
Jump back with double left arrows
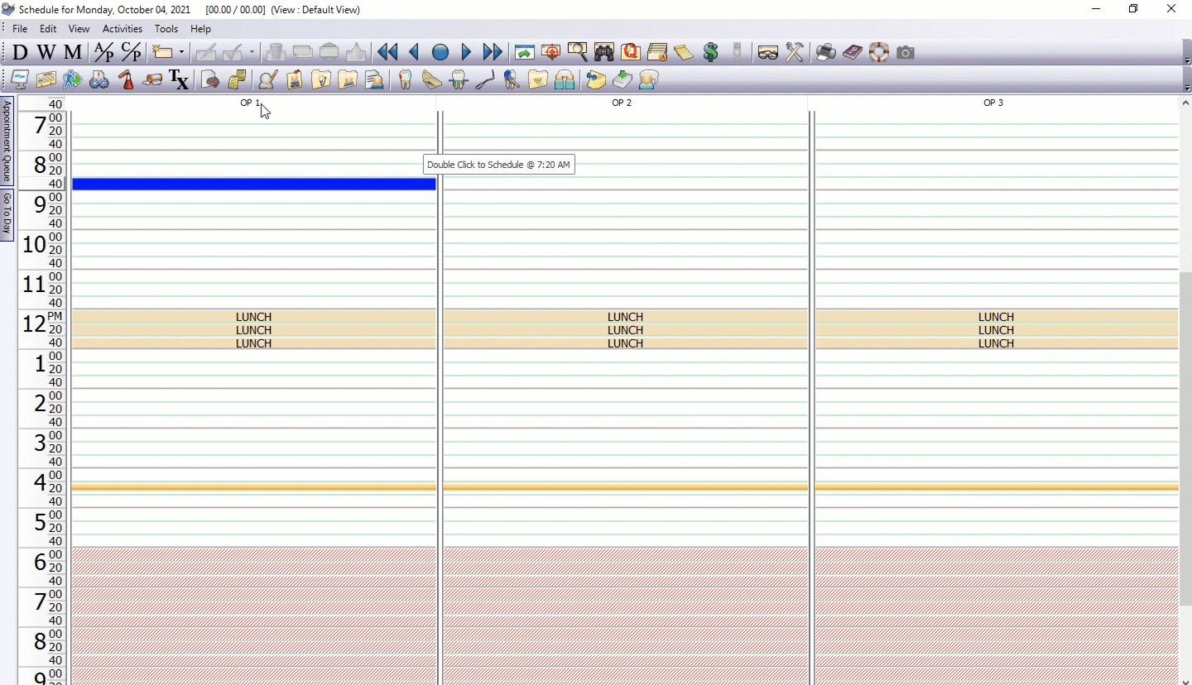(387, 53)
